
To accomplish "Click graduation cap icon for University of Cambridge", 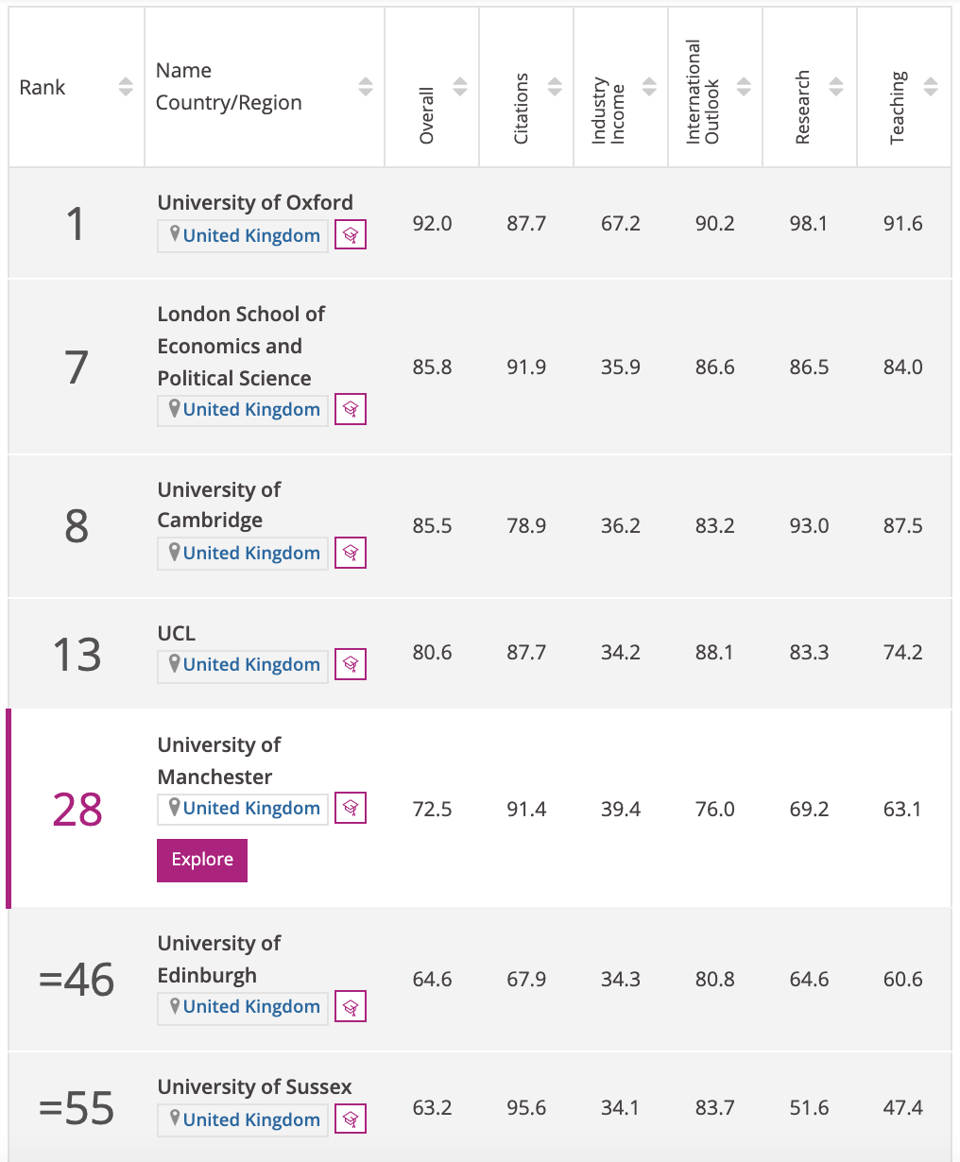I will click(351, 553).
